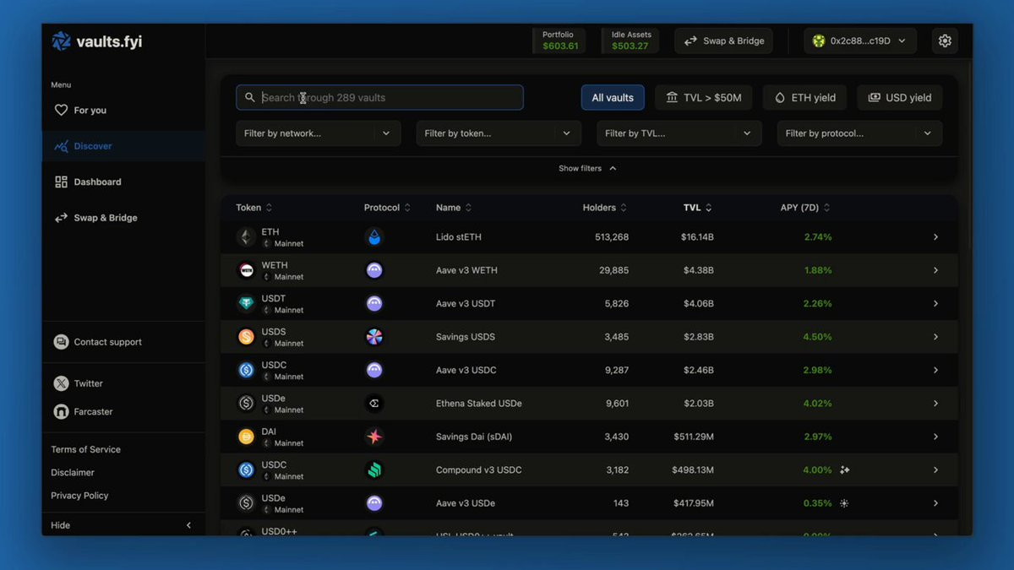Click Savings USDS protocol icon
The image size is (1014, 570).
[x=374, y=337]
